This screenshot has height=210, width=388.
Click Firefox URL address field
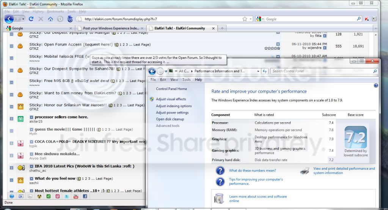[162, 19]
